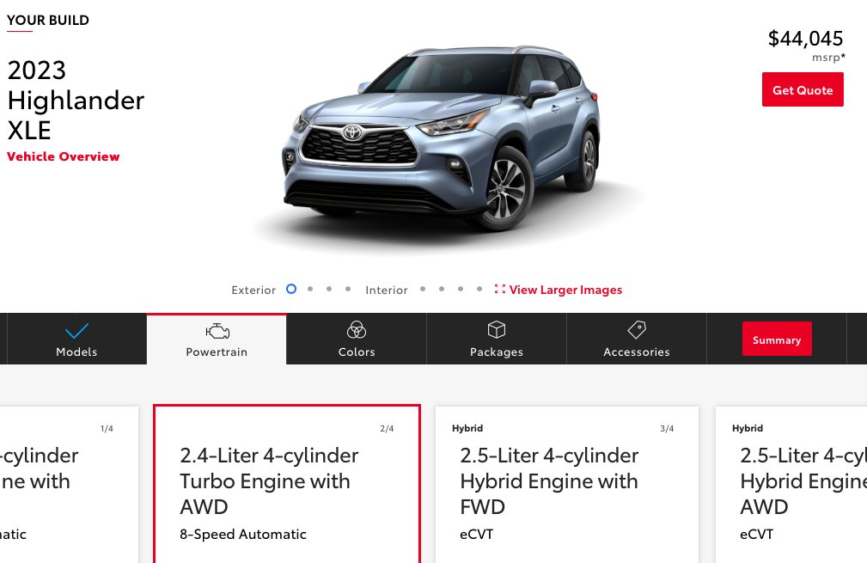Switch to the Packages tab label

[x=497, y=352]
